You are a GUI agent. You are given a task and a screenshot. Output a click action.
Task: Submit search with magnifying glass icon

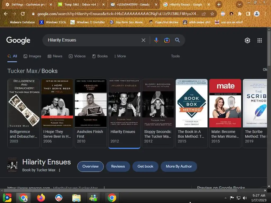(x=177, y=40)
